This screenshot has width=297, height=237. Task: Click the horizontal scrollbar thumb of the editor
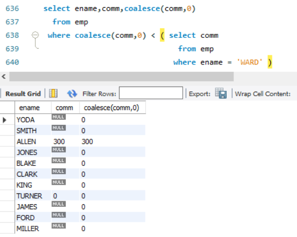[x=122, y=77]
